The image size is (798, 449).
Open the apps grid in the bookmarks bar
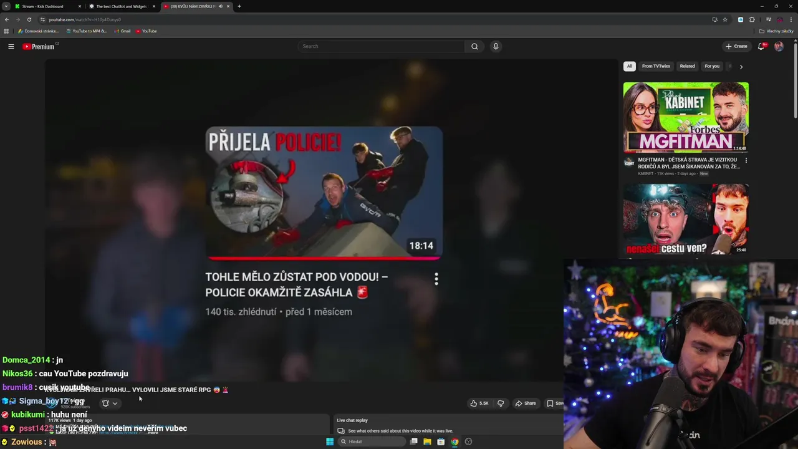(6, 31)
